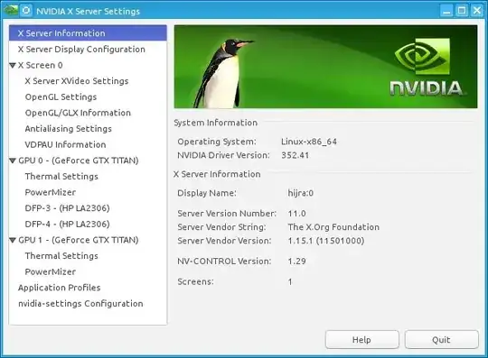Open Thermal Settings under GPU 0

tap(61, 177)
